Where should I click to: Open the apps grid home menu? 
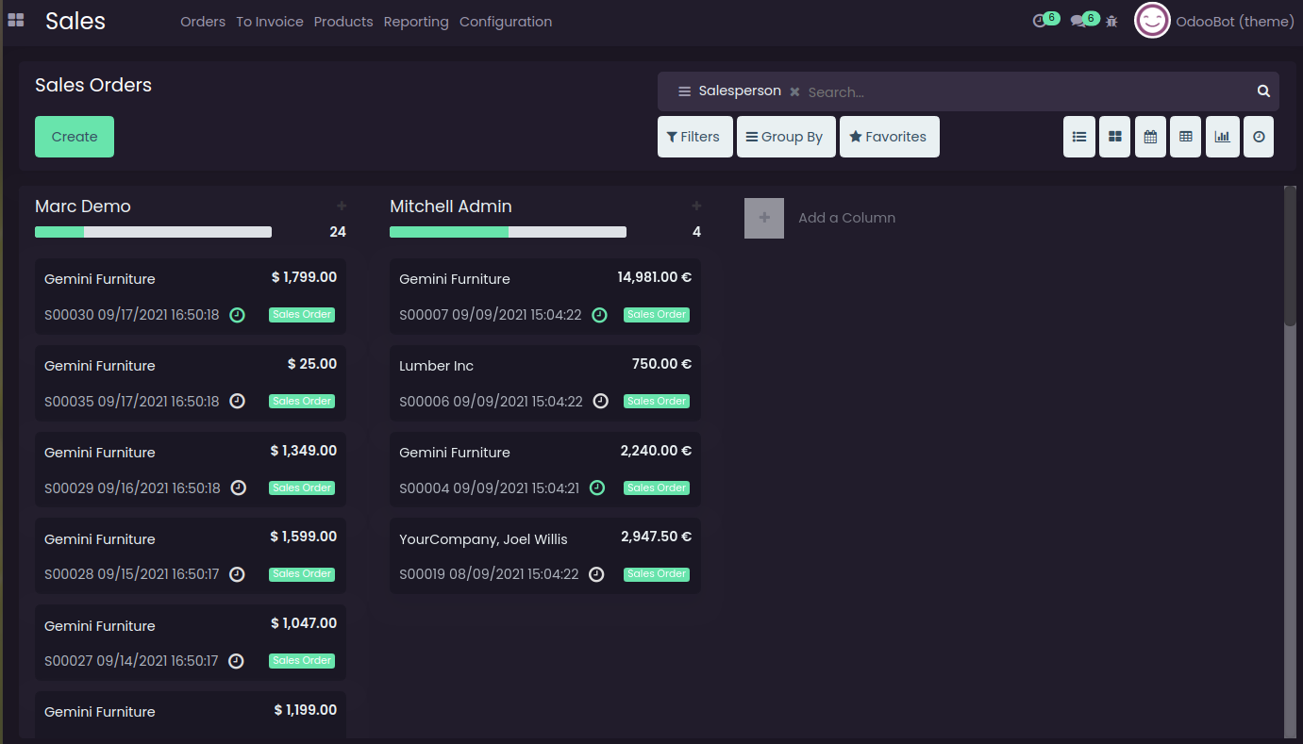(x=15, y=21)
